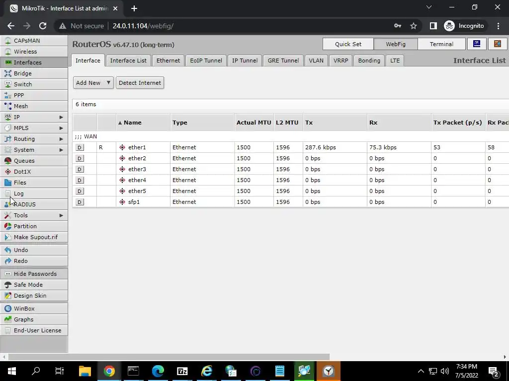This screenshot has width=509, height=381.
Task: Open the Switch sidebar icon
Action: coord(8,84)
